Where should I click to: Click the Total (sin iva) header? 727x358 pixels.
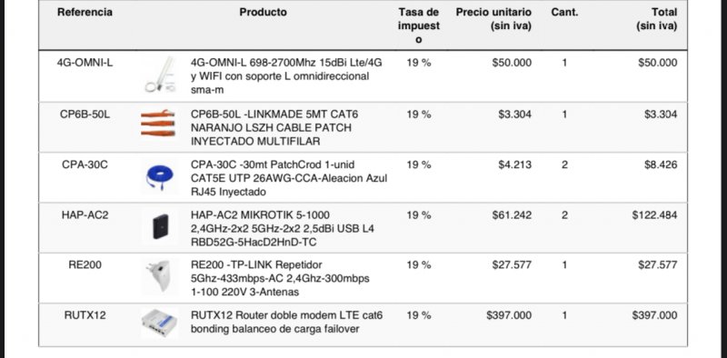click(656, 19)
